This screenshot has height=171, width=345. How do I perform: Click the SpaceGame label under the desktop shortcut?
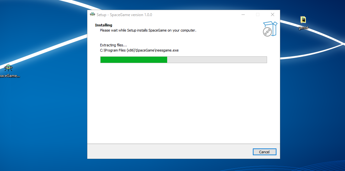(9, 76)
